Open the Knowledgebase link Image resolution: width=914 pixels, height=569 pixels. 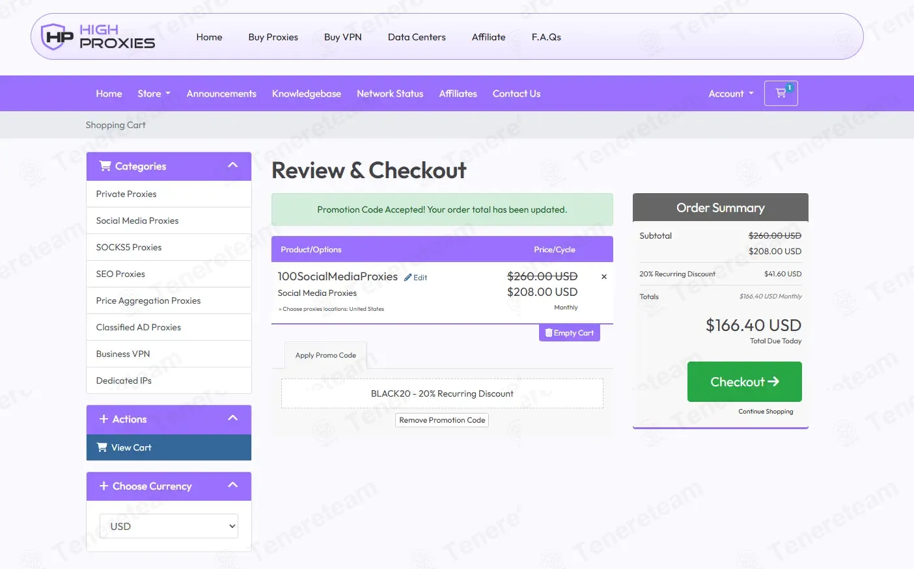307,94
